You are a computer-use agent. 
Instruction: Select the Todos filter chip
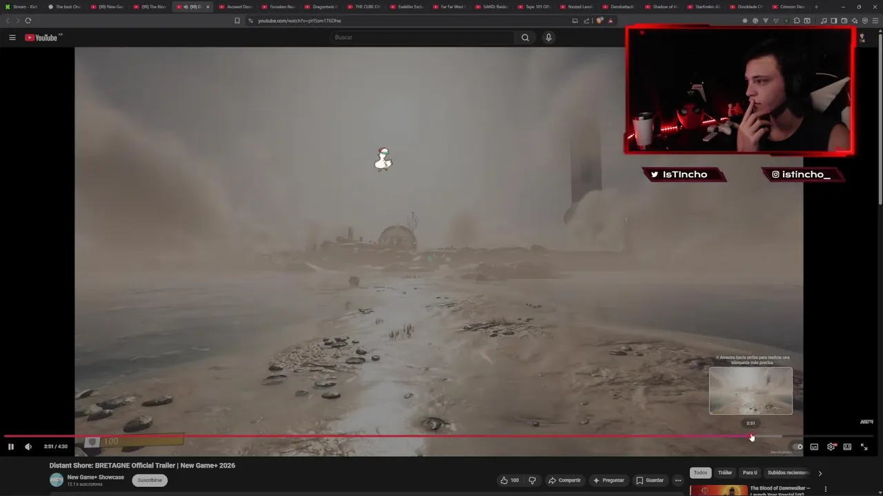pyautogui.click(x=700, y=473)
